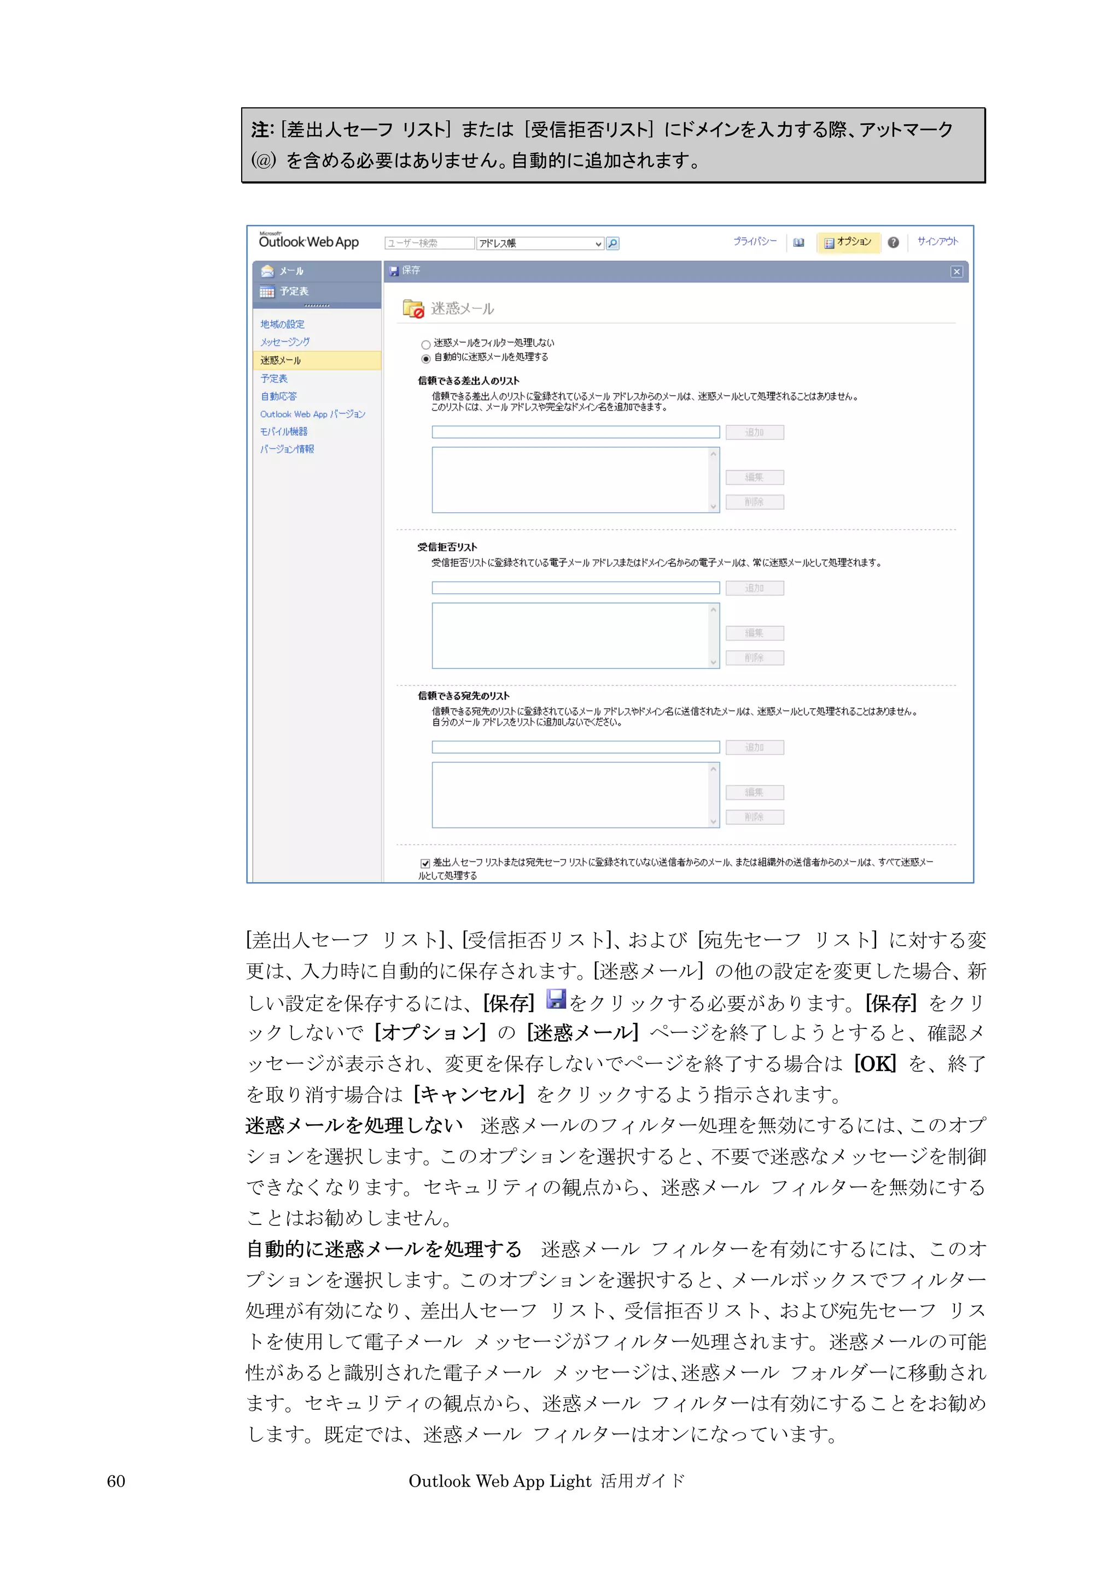Click 編集 button for 信頼できる宛先のリスト
The height and width of the screenshot is (1585, 1120).
point(755,792)
